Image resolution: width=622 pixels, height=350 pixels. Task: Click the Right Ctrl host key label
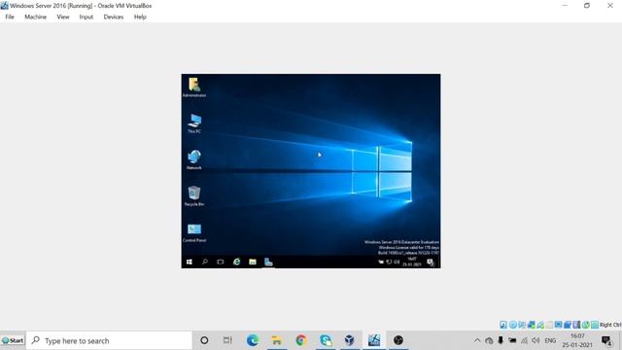[x=610, y=325]
